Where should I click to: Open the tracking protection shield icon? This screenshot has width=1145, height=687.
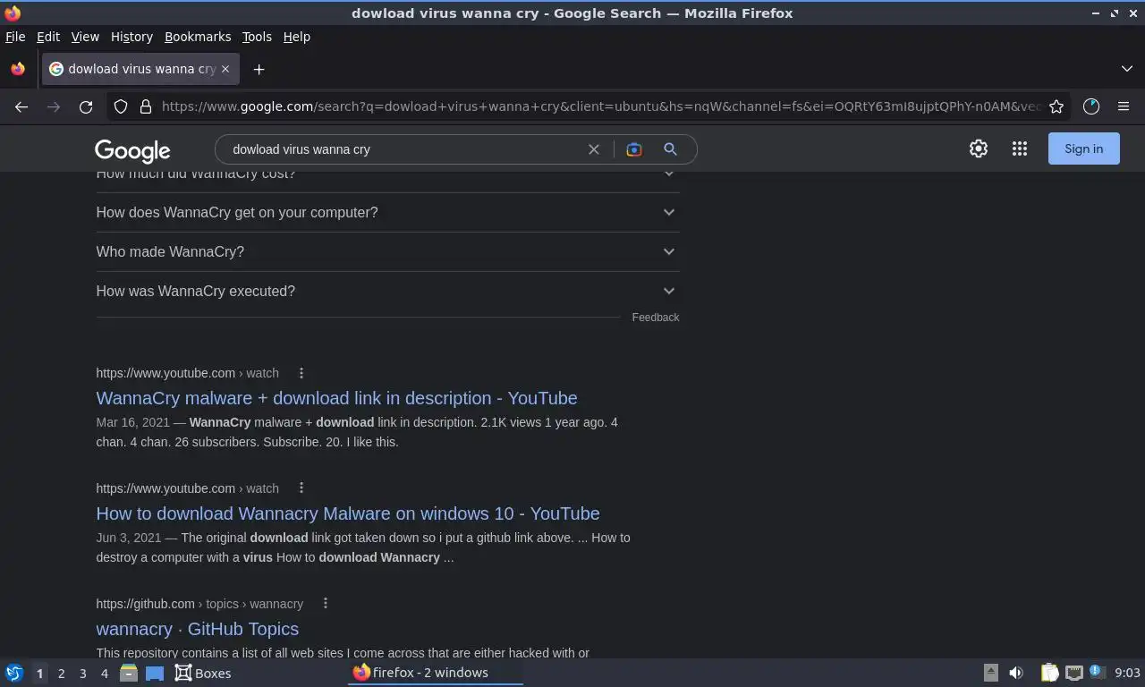click(x=121, y=106)
